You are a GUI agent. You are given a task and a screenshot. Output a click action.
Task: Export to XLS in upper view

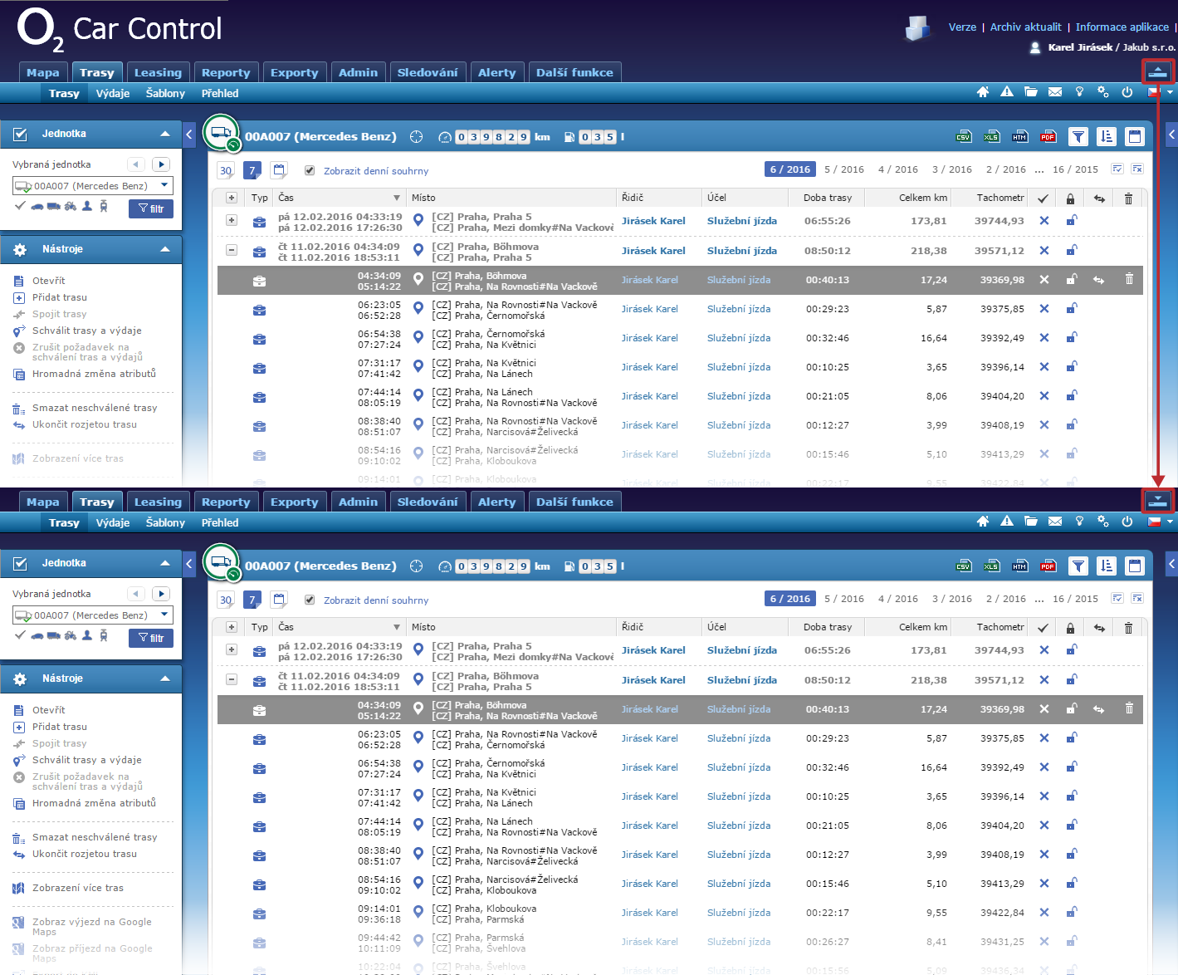pyautogui.click(x=992, y=137)
